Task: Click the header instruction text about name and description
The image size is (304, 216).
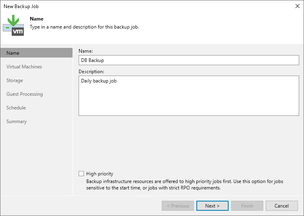Action: (85, 27)
